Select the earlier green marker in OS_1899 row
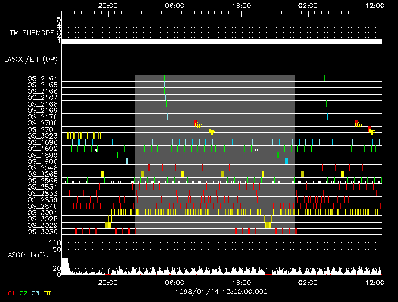 tap(118, 154)
